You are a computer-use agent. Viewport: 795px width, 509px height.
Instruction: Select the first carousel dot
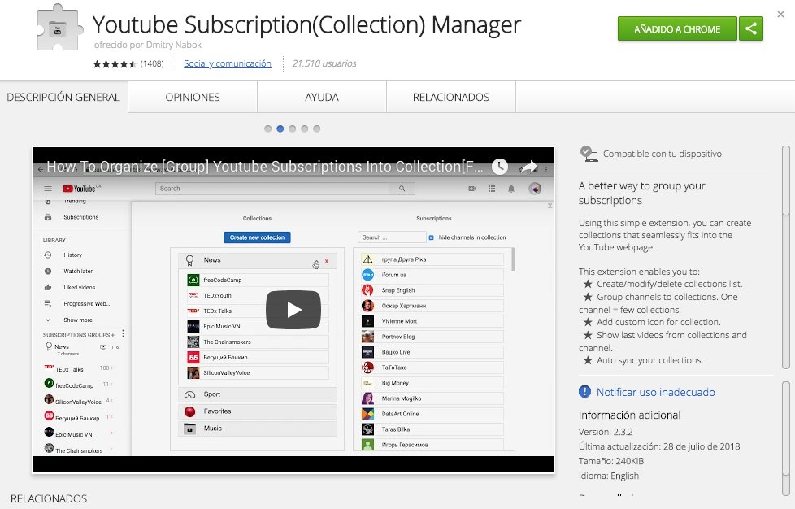pos(267,128)
